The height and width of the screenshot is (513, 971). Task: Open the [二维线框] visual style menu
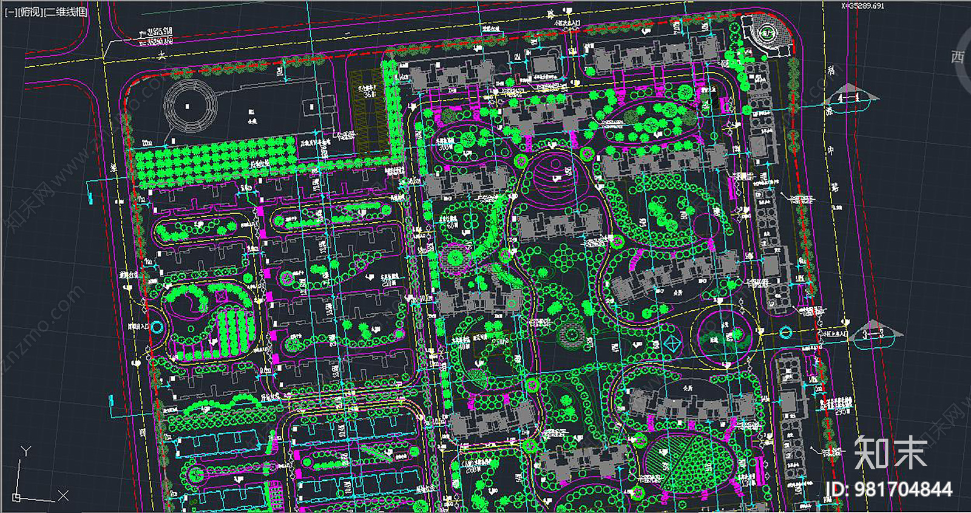pyautogui.click(x=66, y=12)
